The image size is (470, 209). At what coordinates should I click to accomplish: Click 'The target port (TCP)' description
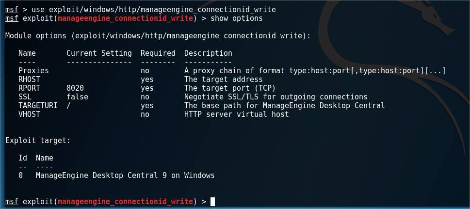(229, 88)
